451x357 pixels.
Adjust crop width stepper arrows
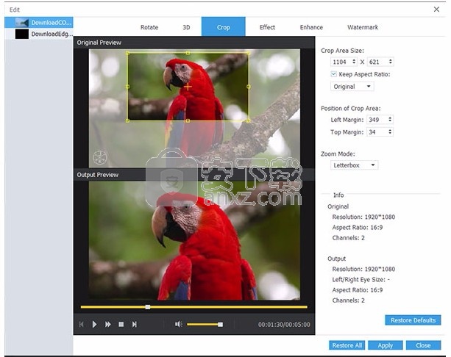pos(354,62)
